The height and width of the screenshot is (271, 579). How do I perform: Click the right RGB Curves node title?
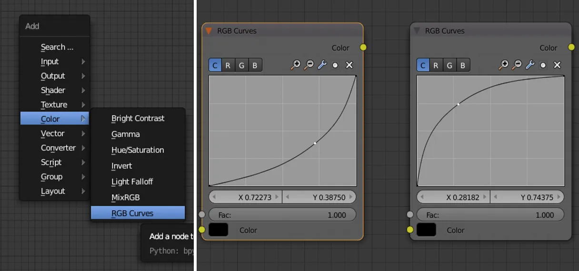[445, 31]
